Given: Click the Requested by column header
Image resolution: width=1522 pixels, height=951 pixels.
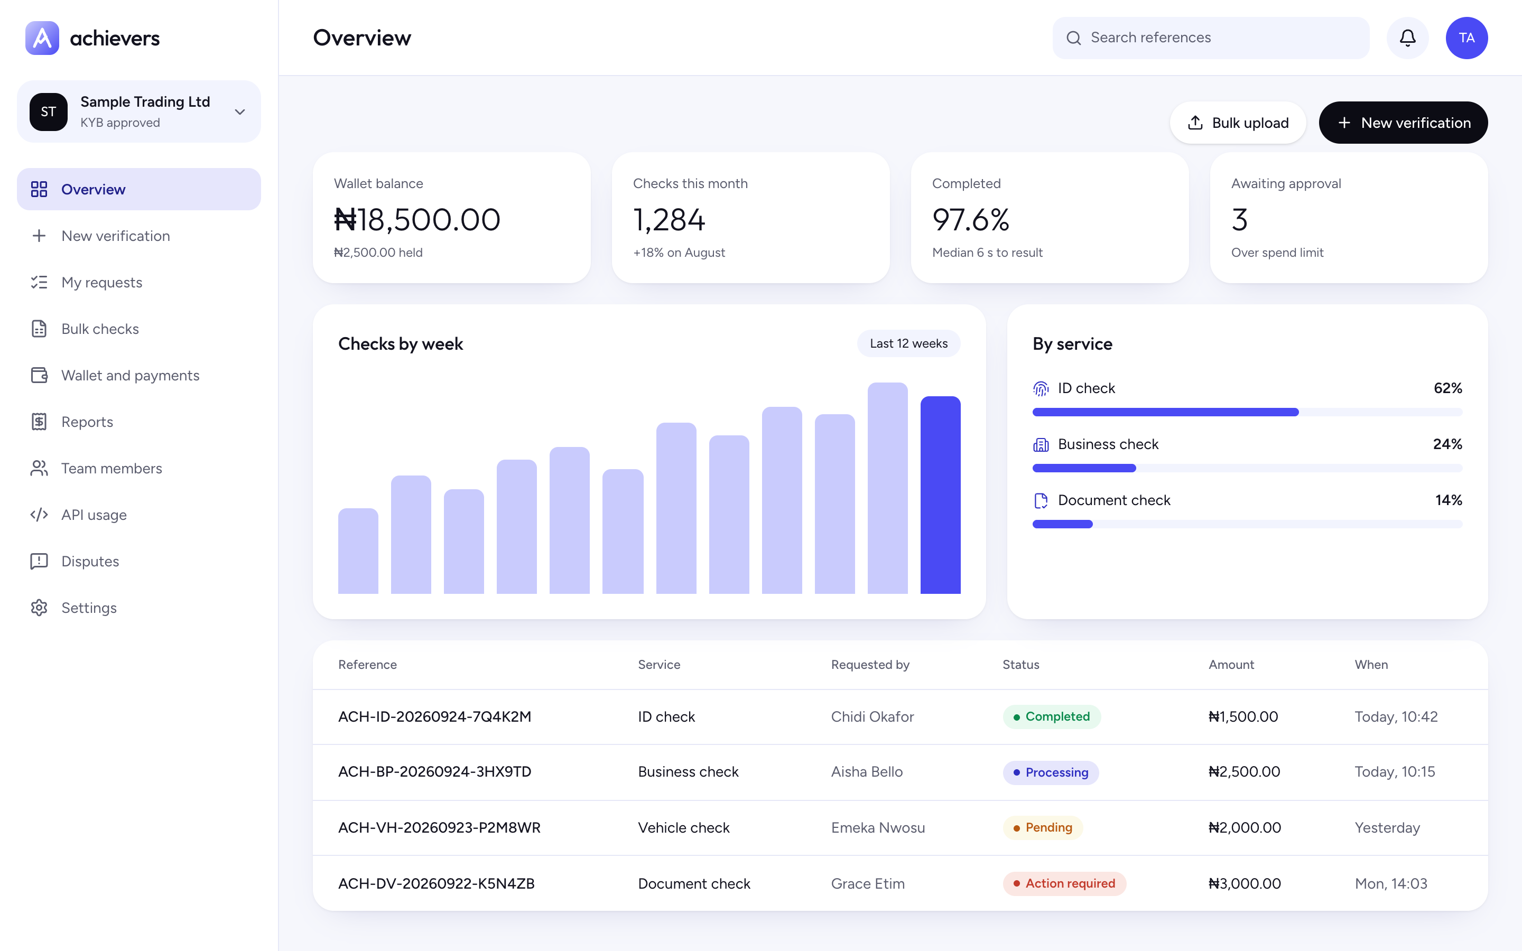Looking at the screenshot, I should click(x=870, y=665).
